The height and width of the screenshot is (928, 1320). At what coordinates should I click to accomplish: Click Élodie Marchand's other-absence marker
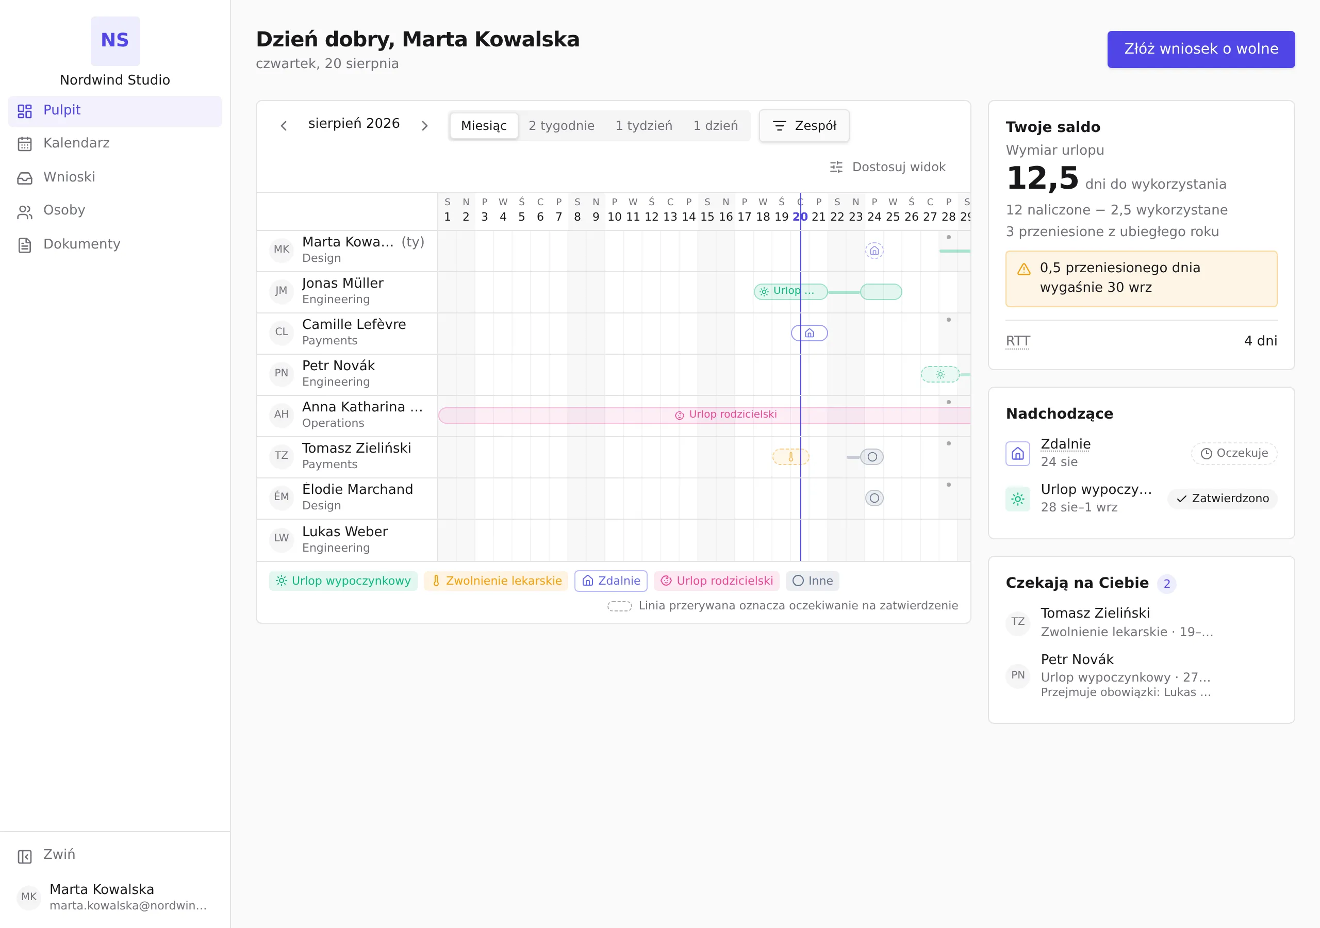(874, 498)
